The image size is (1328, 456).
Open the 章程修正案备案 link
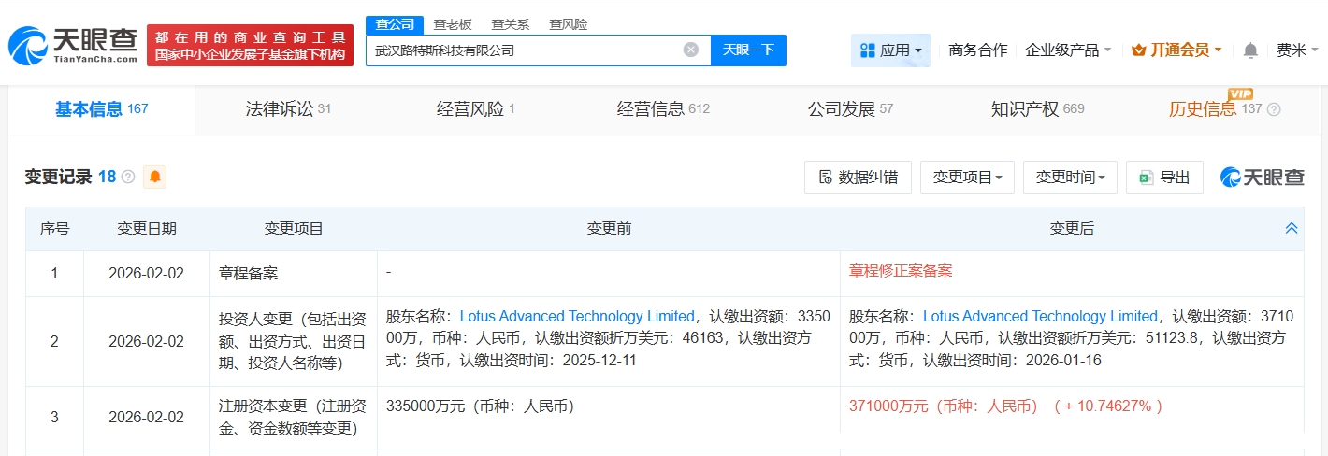pos(900,271)
